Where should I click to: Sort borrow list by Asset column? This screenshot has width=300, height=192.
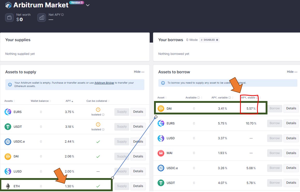162,97
